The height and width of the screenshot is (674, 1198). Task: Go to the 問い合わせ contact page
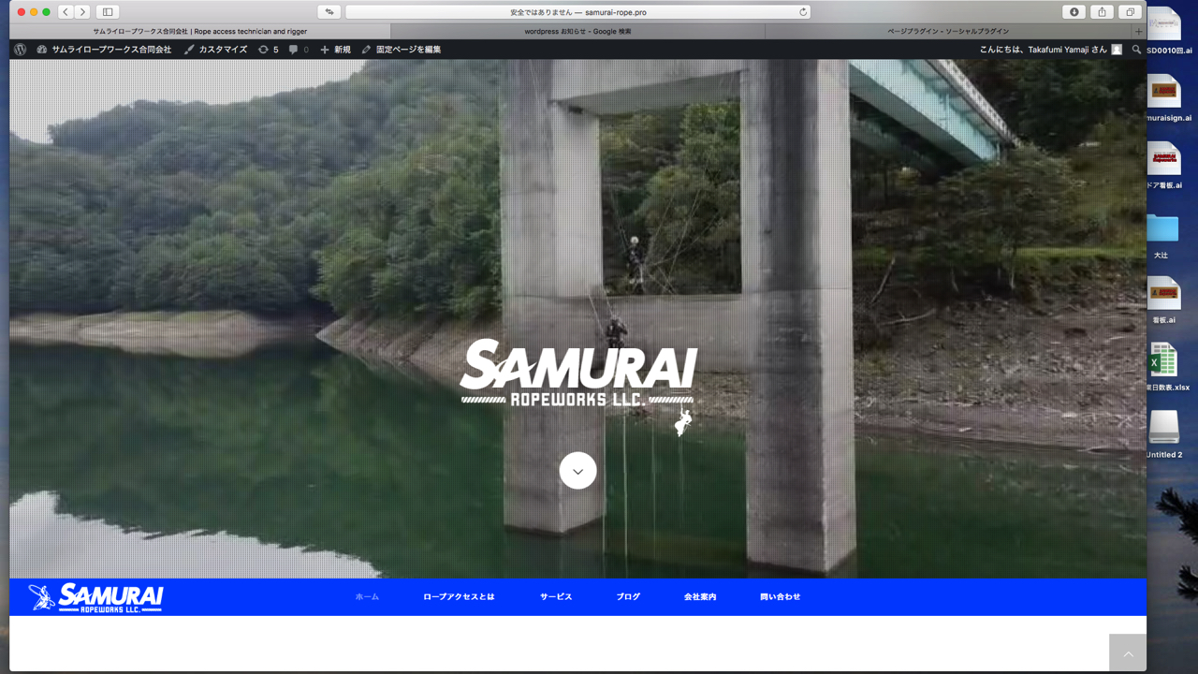pos(780,596)
